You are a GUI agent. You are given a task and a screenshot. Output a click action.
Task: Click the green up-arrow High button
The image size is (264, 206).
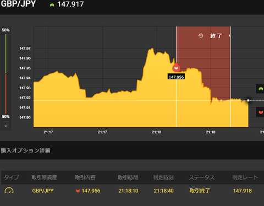coord(260,89)
